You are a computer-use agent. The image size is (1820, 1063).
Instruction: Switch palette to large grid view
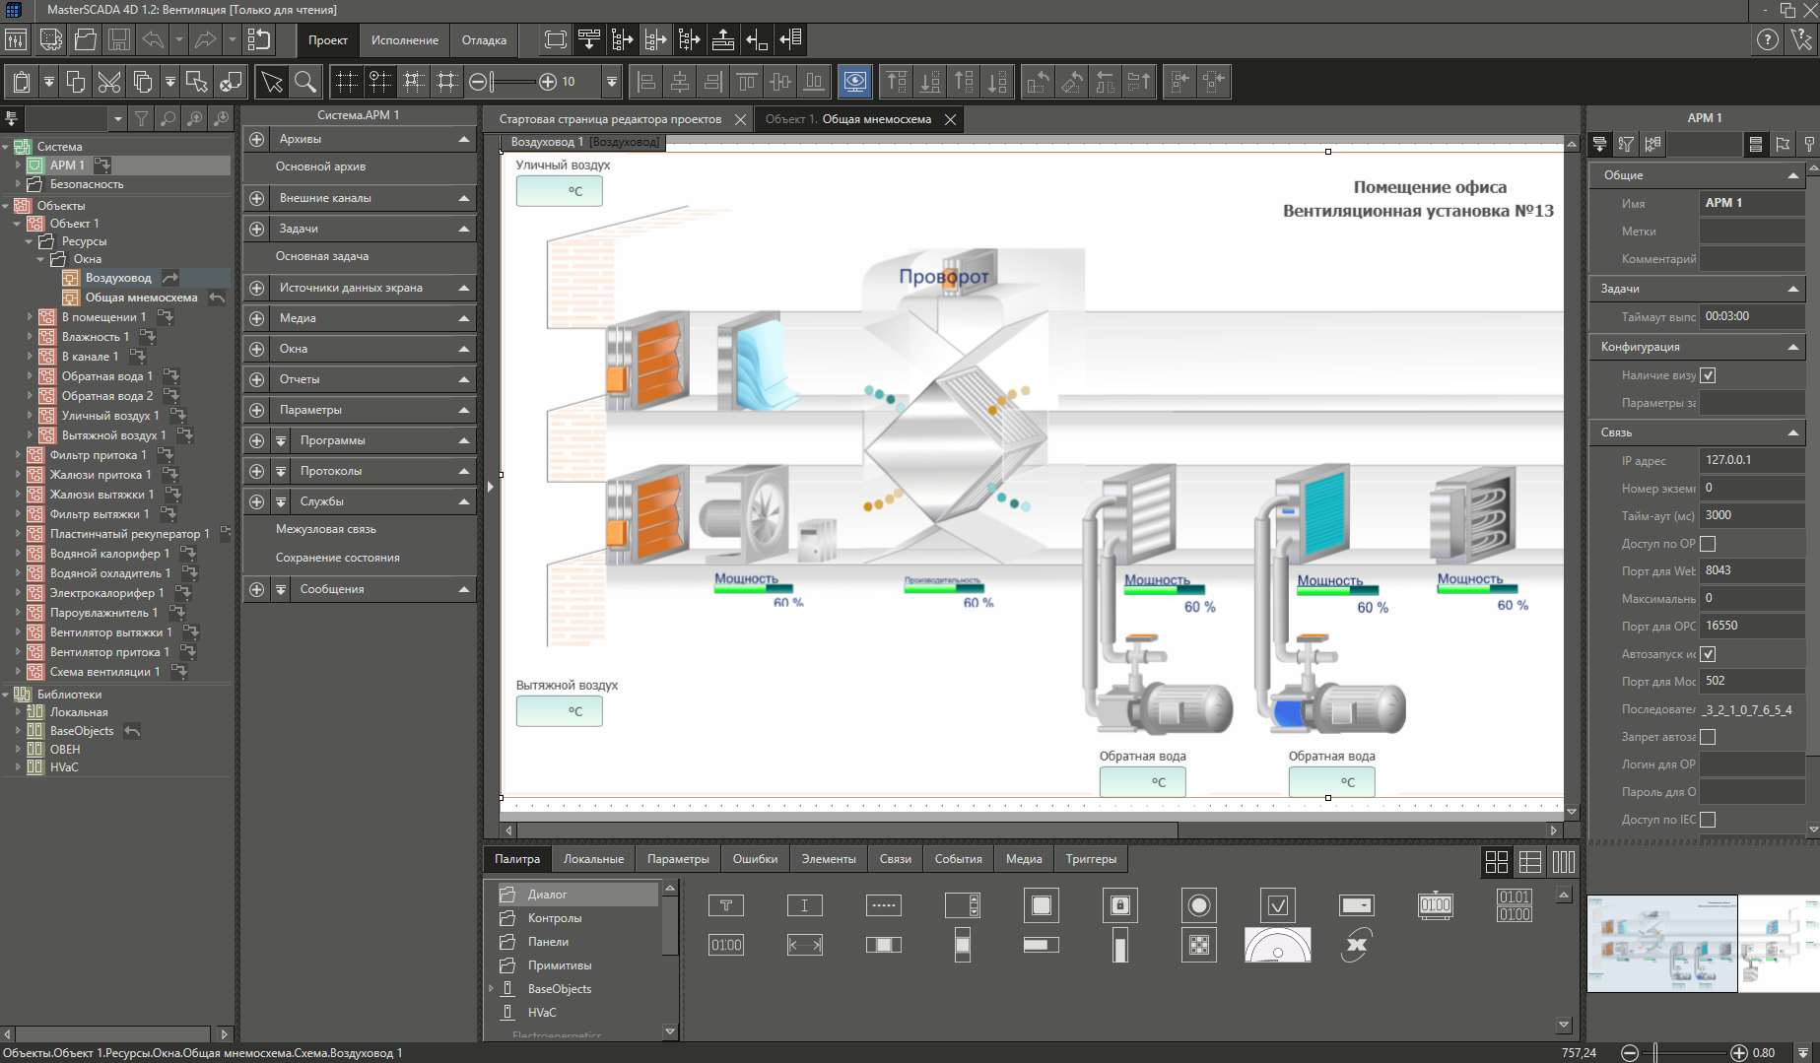coord(1496,862)
